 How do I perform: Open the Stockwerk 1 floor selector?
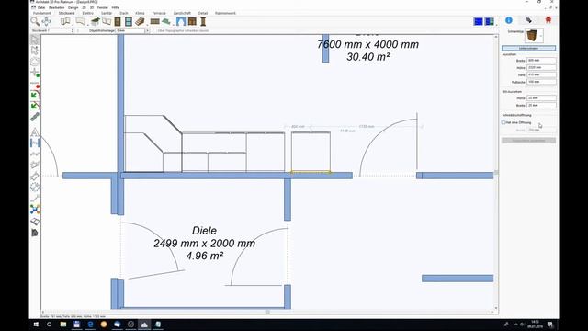coord(52,30)
